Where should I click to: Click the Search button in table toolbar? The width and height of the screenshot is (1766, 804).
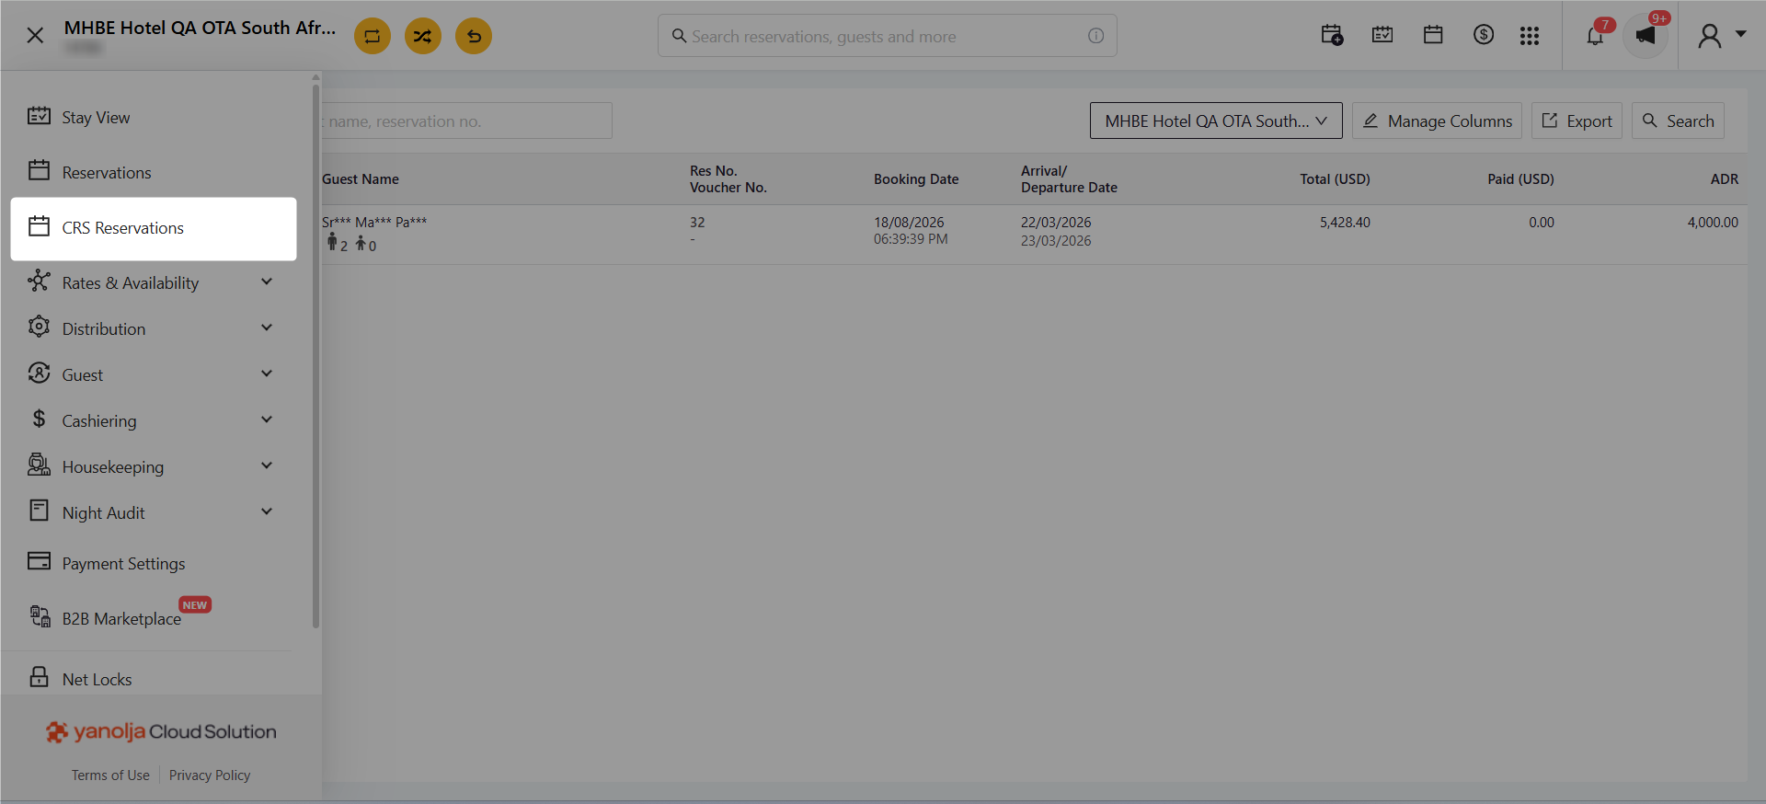pos(1678,121)
